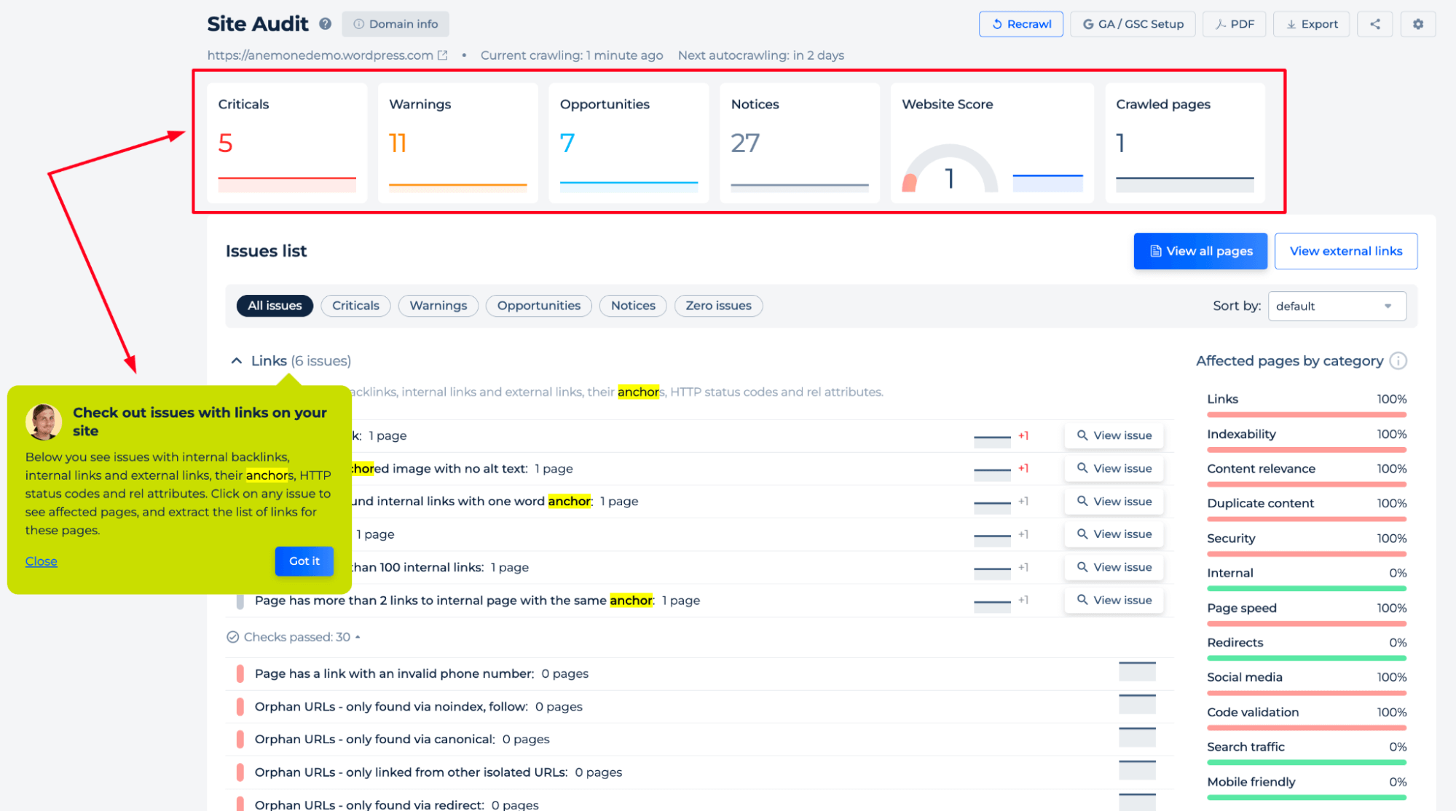1456x811 pixels.
Task: Select the Criticals filter tab
Action: 355,306
